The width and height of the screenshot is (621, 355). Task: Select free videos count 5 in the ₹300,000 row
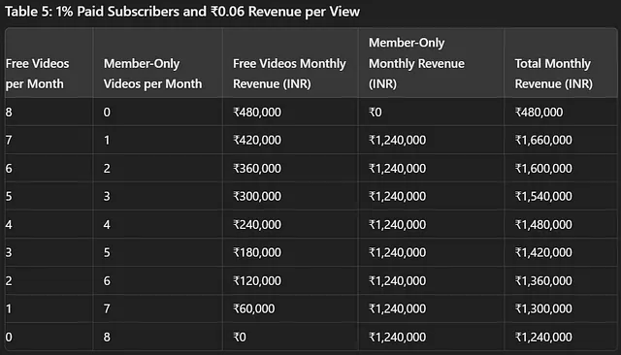[9, 196]
